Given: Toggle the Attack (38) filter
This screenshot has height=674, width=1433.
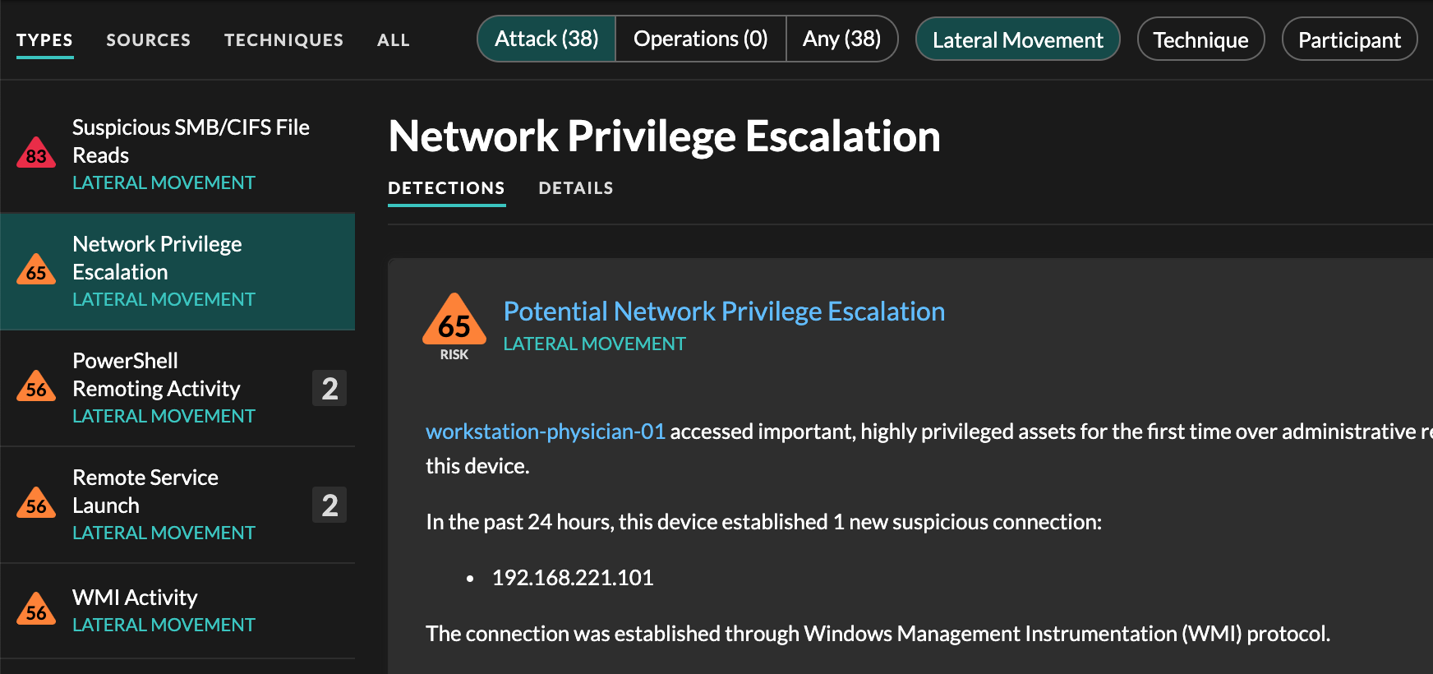Looking at the screenshot, I should click(546, 39).
